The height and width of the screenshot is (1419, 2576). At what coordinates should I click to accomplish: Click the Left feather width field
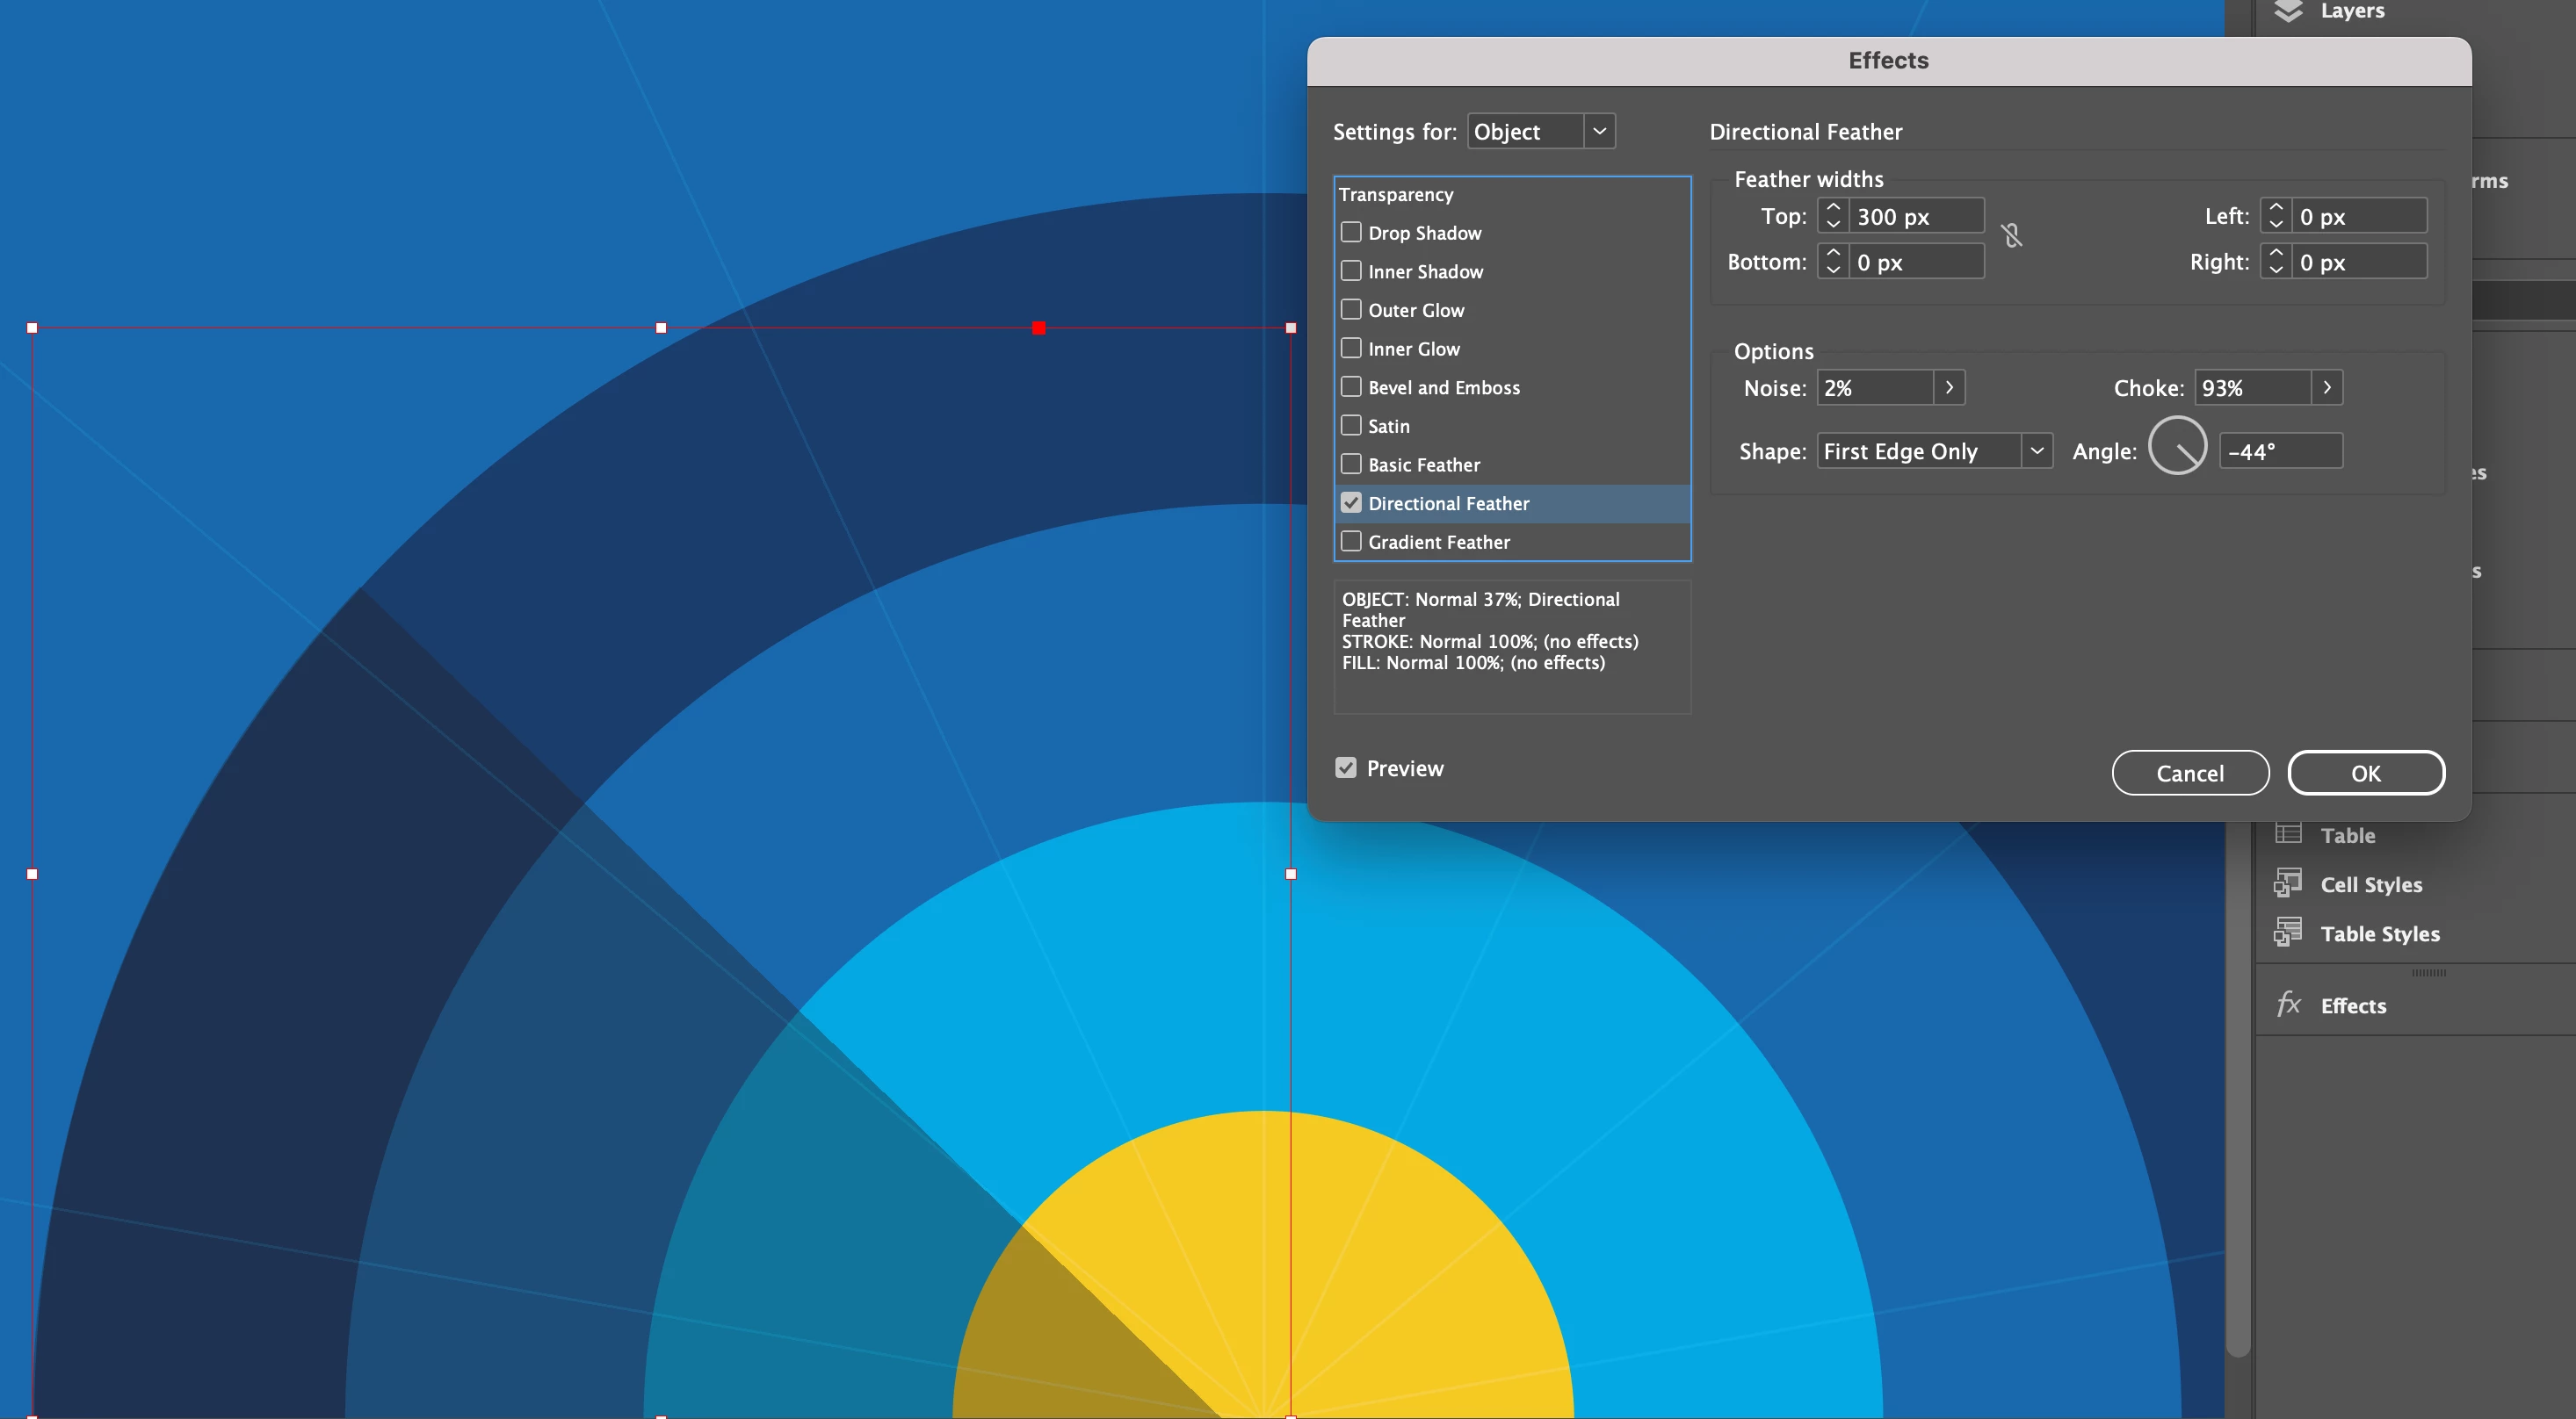point(2359,216)
